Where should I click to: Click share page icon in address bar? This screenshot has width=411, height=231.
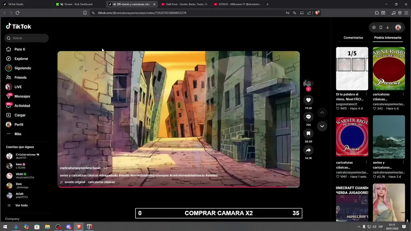(309, 13)
